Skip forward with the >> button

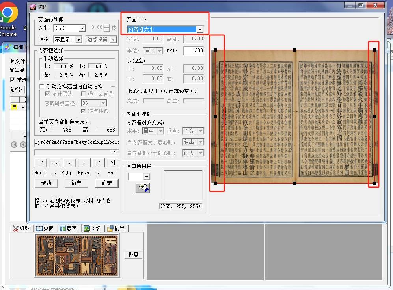click(x=98, y=163)
